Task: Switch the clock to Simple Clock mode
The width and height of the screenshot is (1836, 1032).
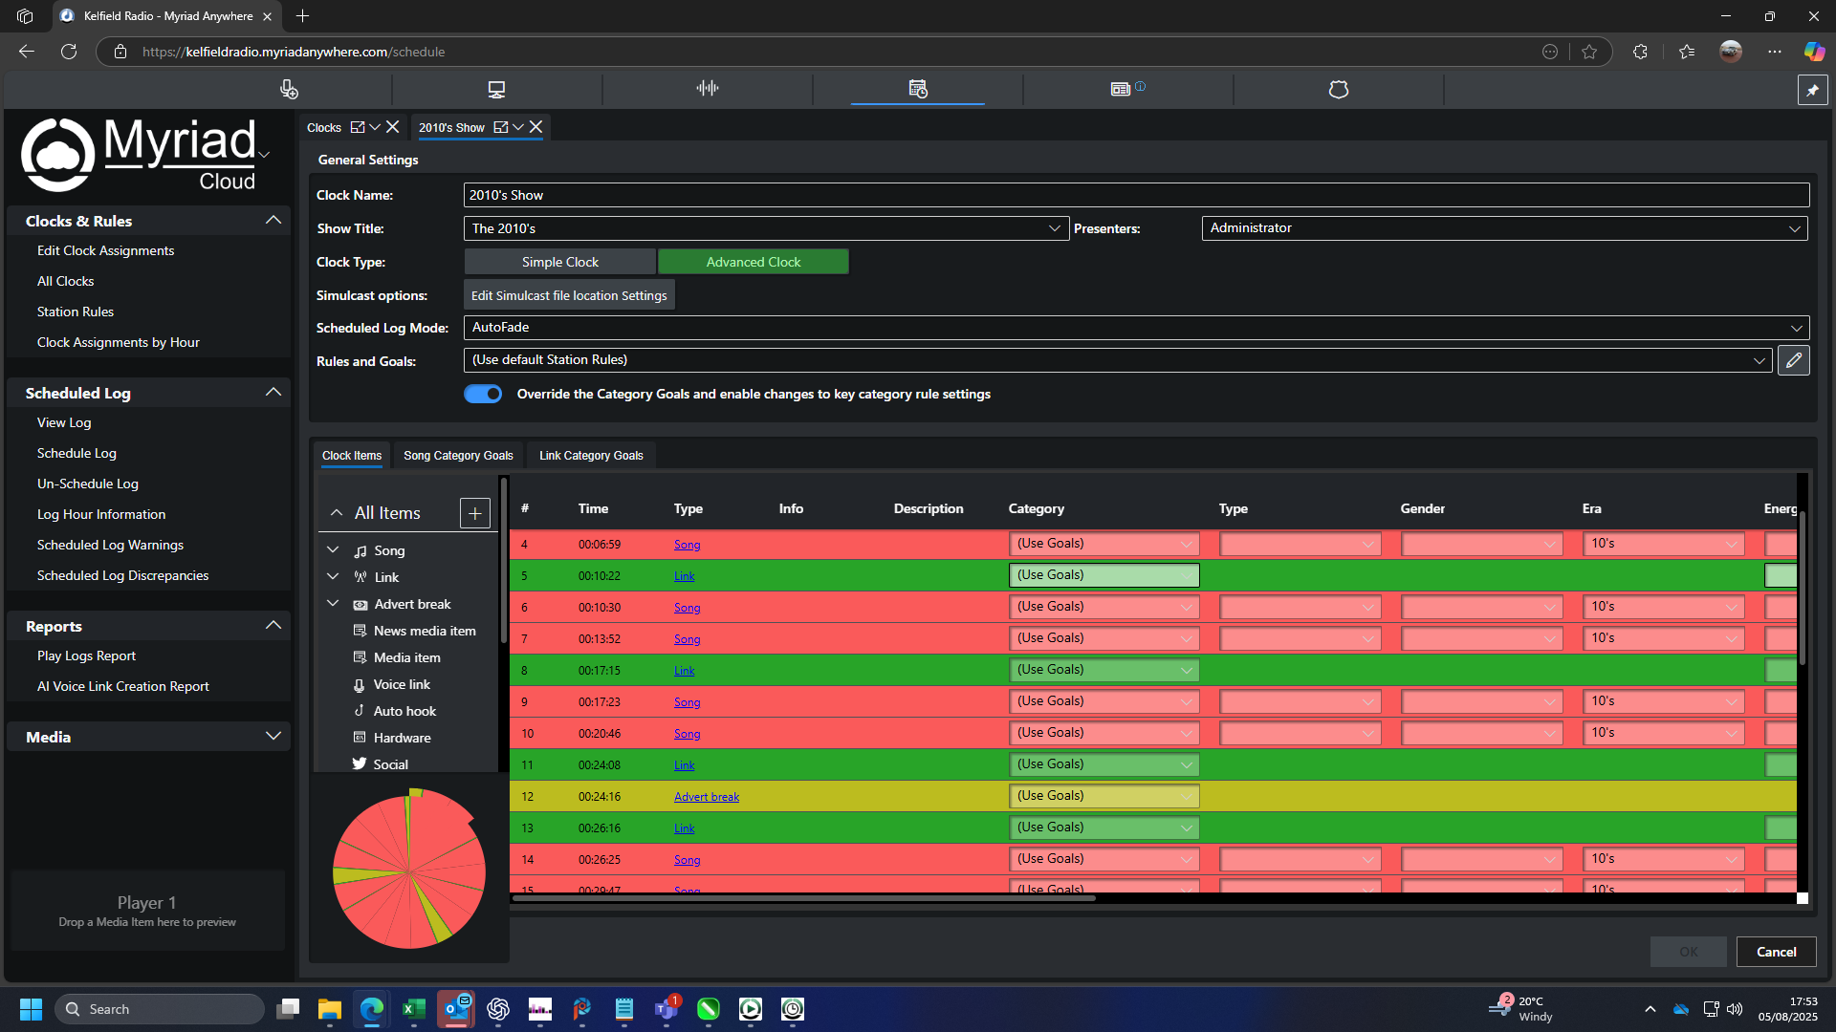Action: coord(559,261)
